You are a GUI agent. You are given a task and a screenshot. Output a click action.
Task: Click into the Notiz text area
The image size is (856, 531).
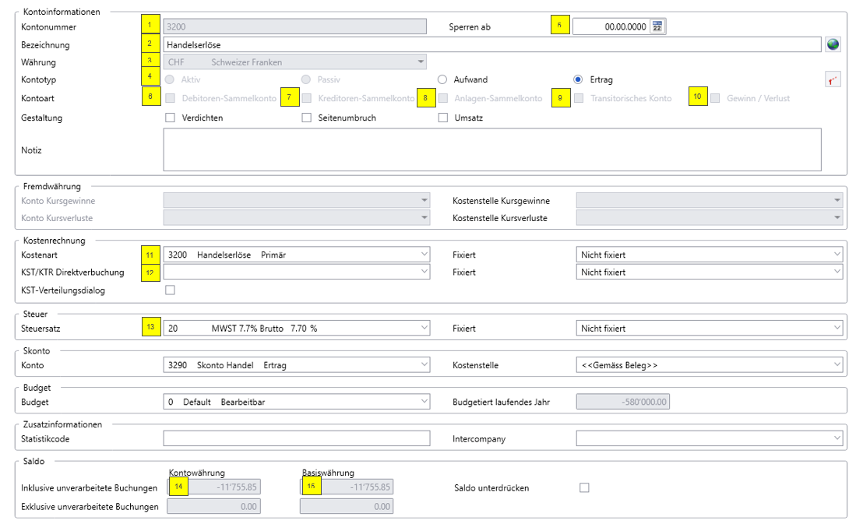click(x=492, y=149)
